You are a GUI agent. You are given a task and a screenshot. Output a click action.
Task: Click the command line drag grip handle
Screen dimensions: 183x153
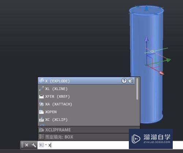[x=22, y=145]
